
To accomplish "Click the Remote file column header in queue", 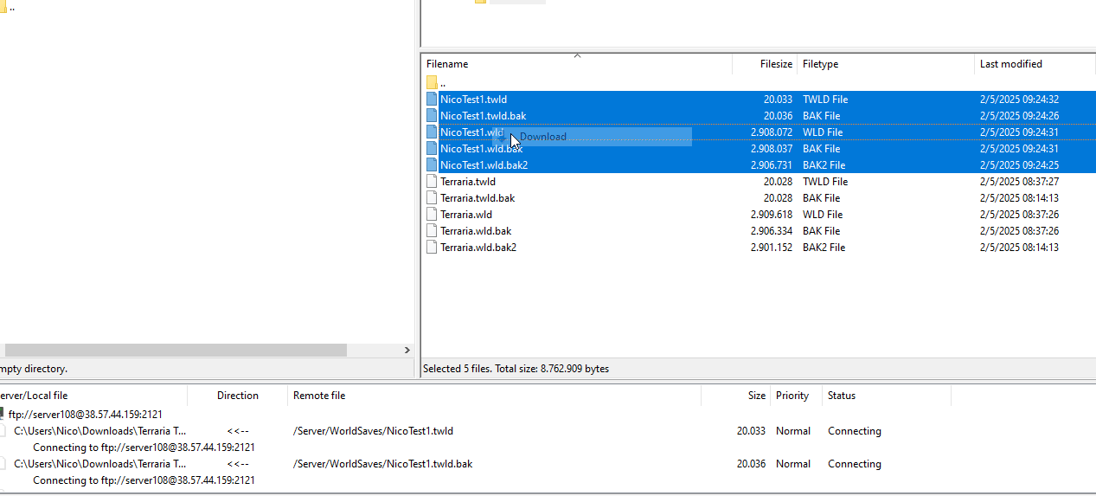I will [494, 396].
